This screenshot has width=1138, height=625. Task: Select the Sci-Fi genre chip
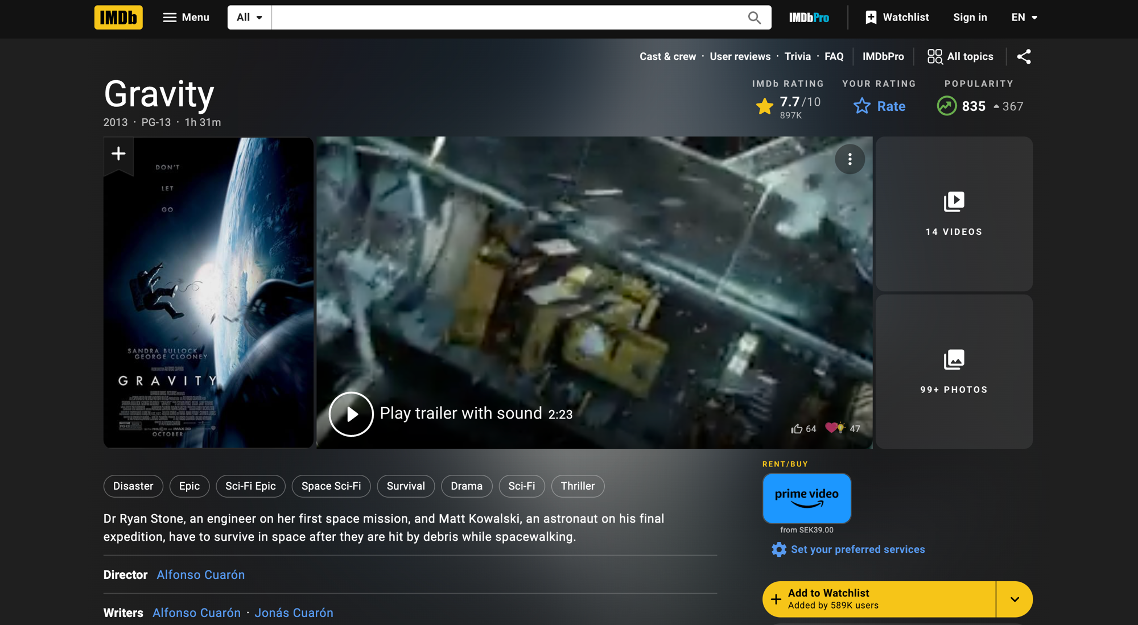(522, 486)
